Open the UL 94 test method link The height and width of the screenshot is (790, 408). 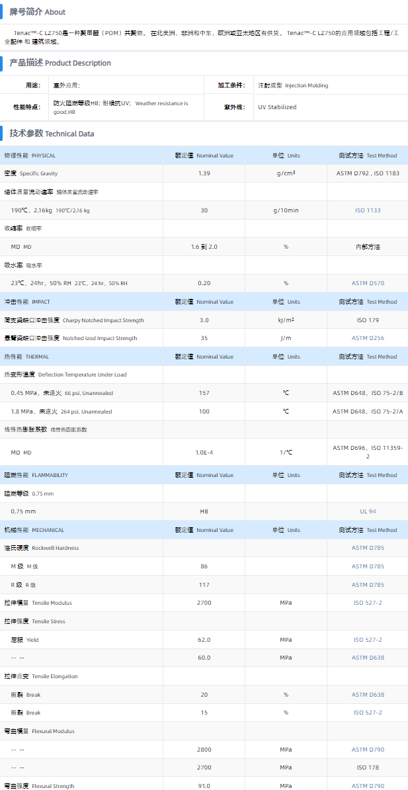(368, 511)
